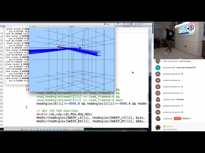
Task: Click the left red marker in OpenGL view
Action: click(x=59, y=47)
